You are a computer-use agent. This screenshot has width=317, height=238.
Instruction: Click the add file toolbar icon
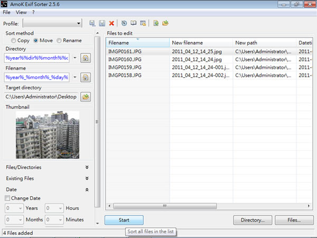tap(156, 23)
